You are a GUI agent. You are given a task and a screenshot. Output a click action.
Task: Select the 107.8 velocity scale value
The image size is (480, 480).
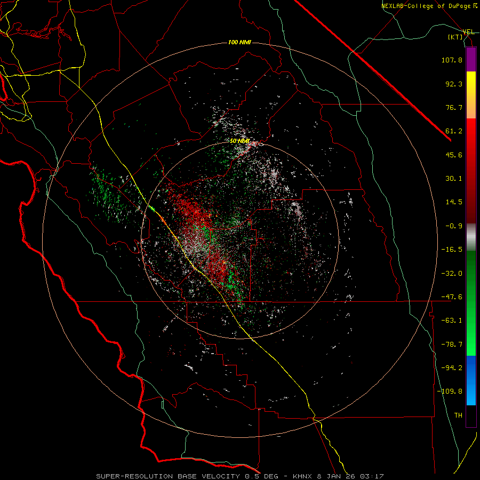click(452, 60)
